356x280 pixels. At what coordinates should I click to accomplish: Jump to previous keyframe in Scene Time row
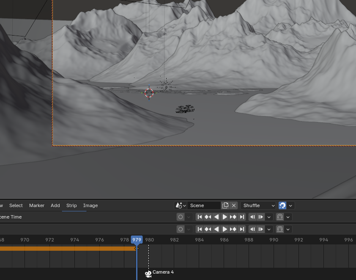pos(208,217)
